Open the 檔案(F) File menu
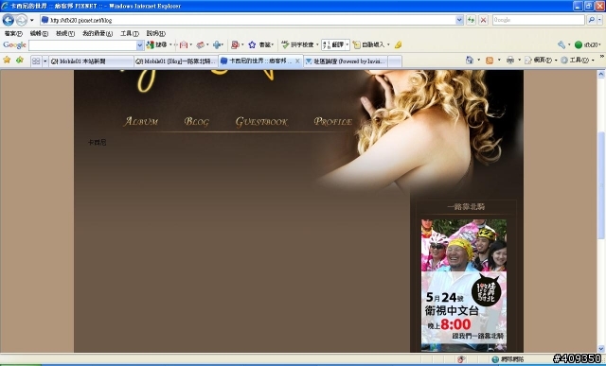 pos(13,34)
